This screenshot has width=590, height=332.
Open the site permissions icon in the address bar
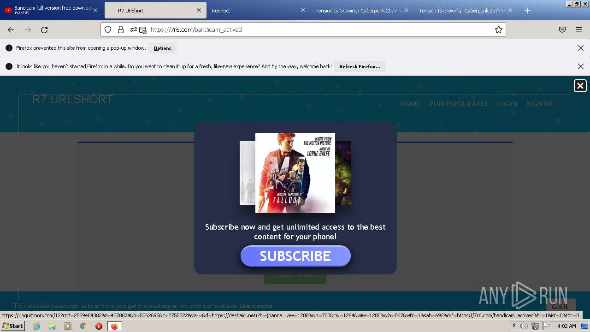coord(134,30)
